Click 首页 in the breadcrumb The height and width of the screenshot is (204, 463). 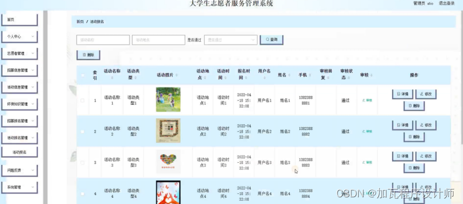coord(80,22)
